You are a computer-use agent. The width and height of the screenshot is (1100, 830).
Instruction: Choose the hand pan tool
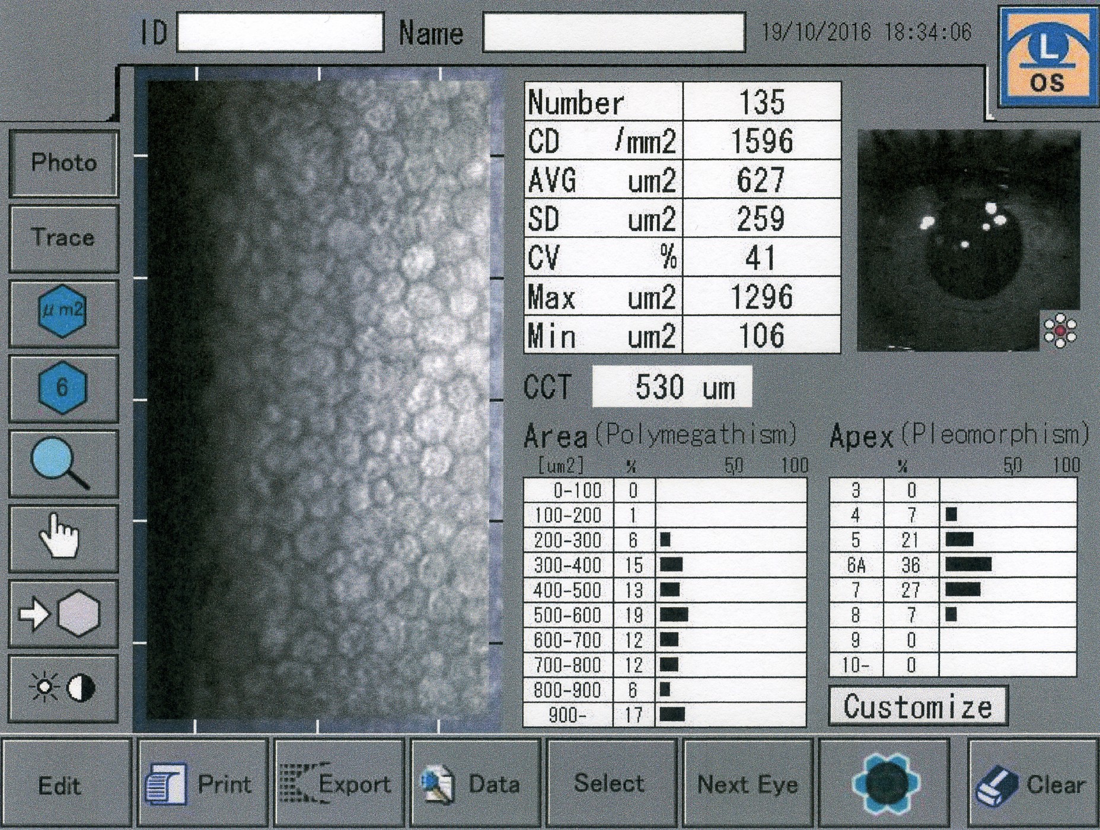point(63,538)
